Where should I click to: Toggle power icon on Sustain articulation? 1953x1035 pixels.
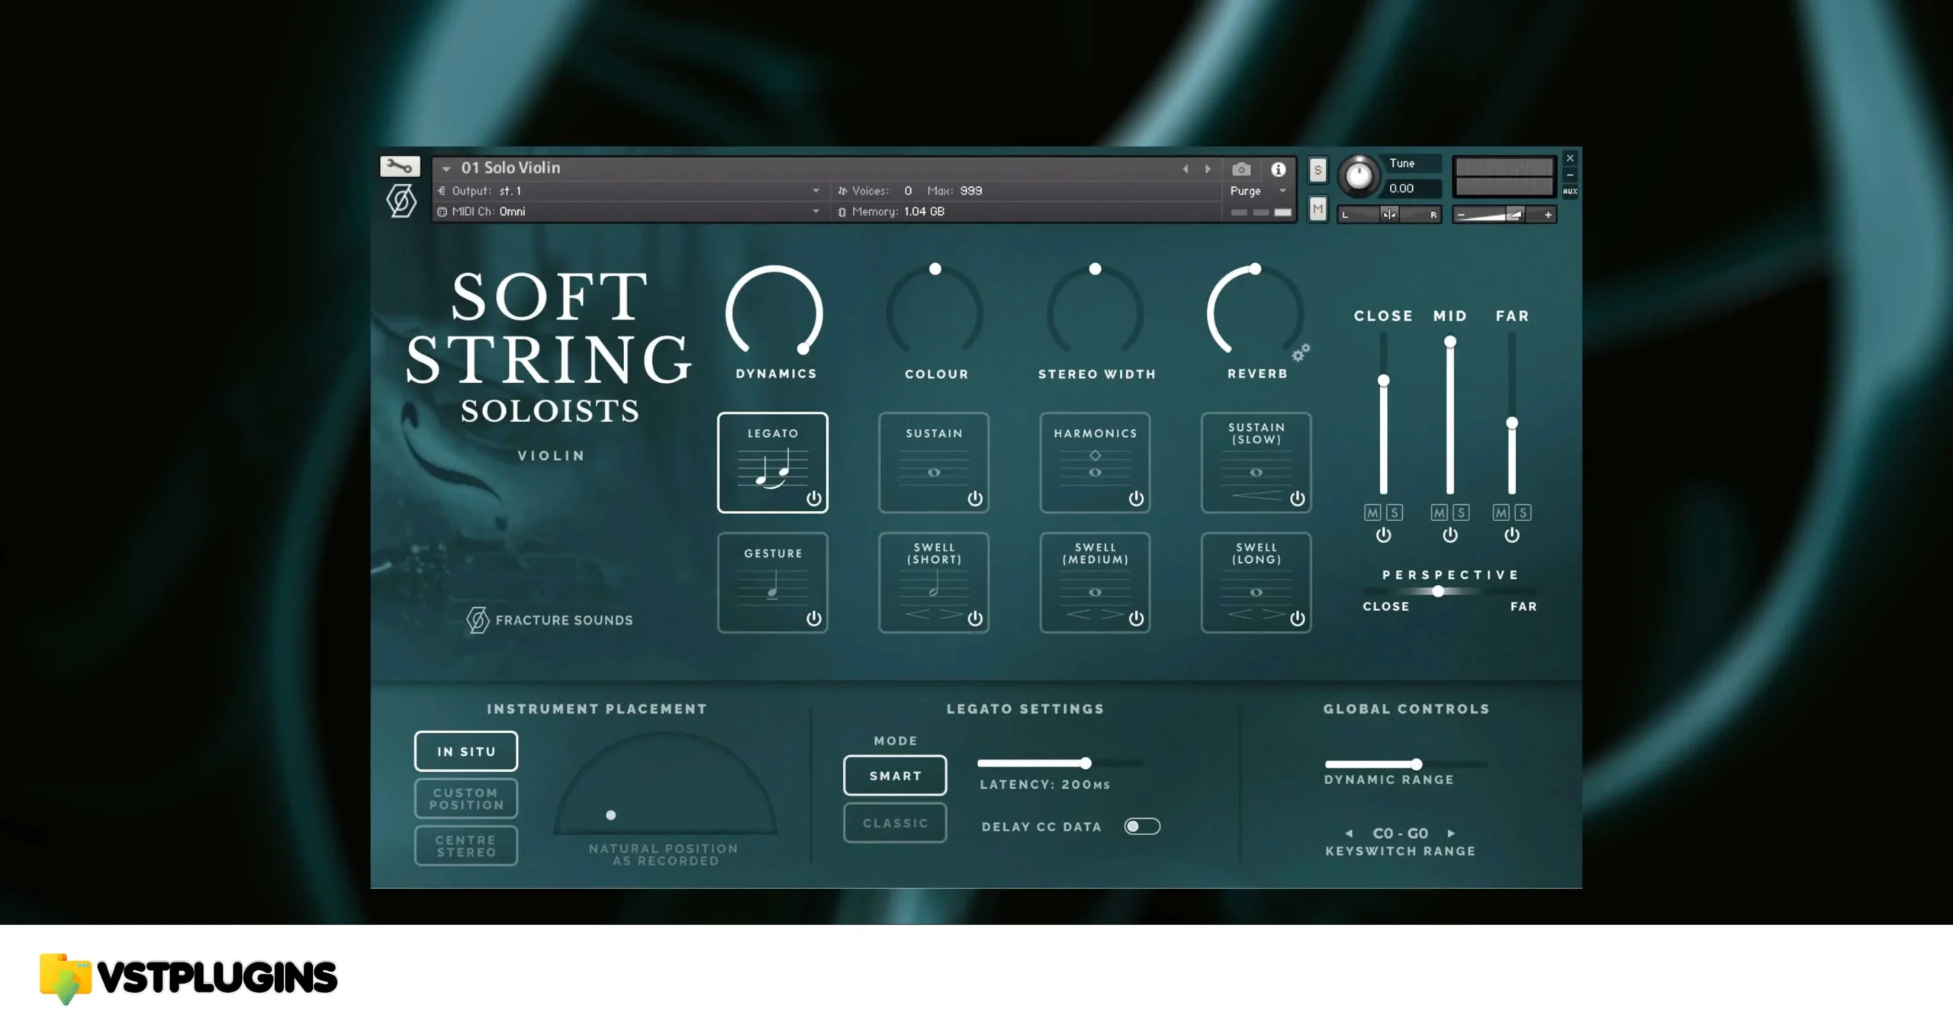point(975,499)
